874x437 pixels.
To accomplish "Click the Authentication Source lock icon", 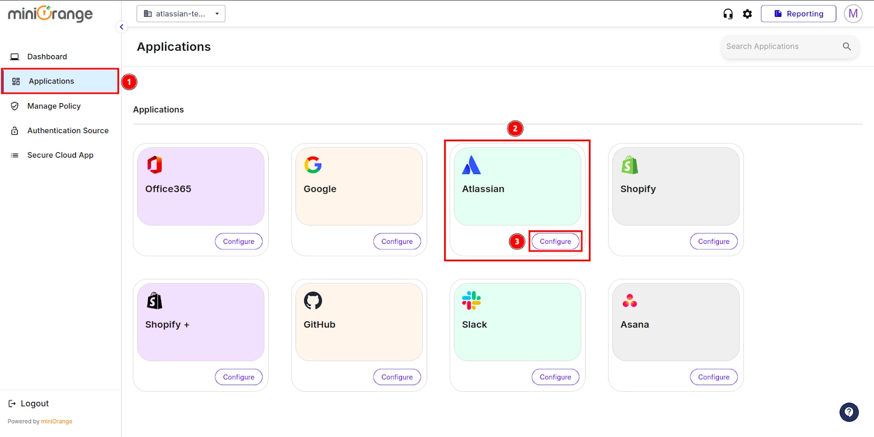I will point(15,131).
